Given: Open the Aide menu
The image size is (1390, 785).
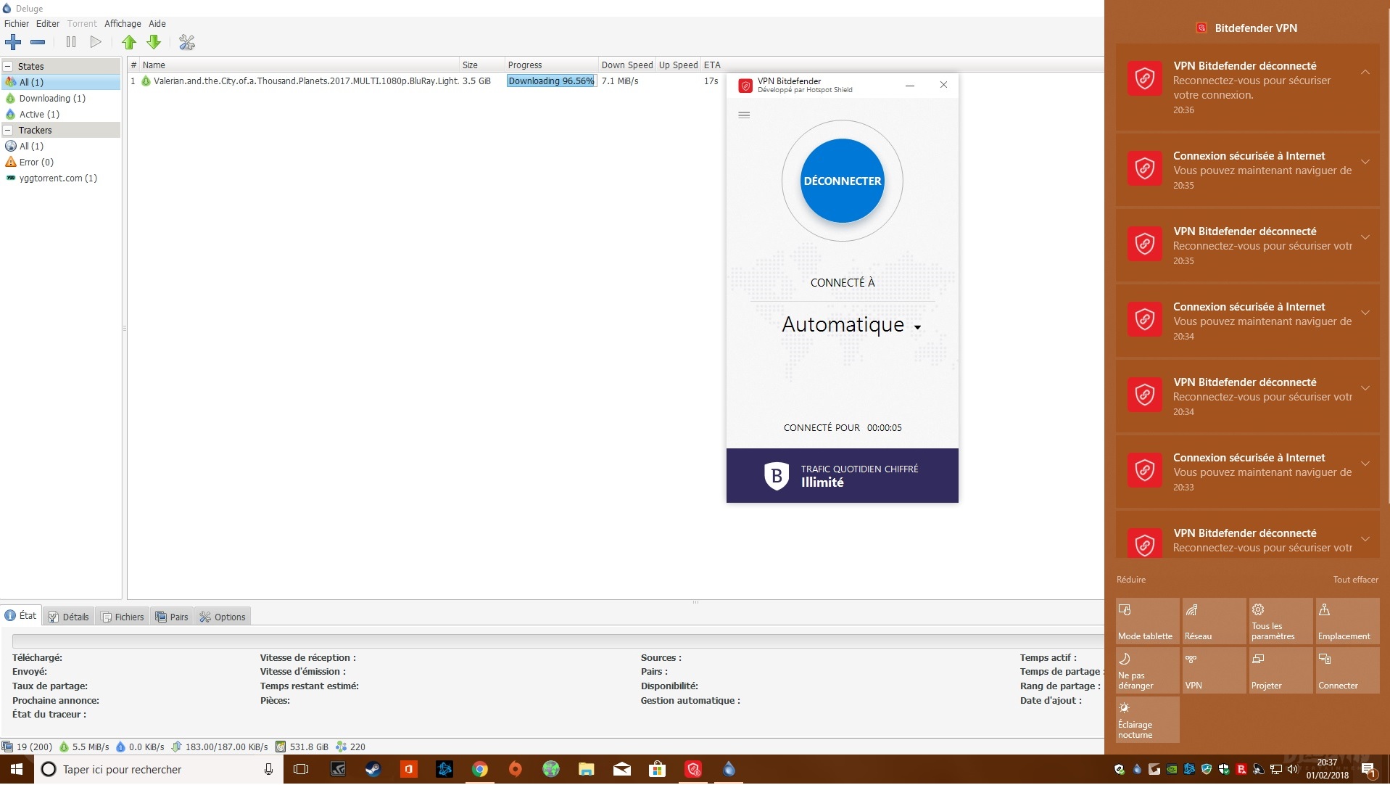Looking at the screenshot, I should [157, 23].
